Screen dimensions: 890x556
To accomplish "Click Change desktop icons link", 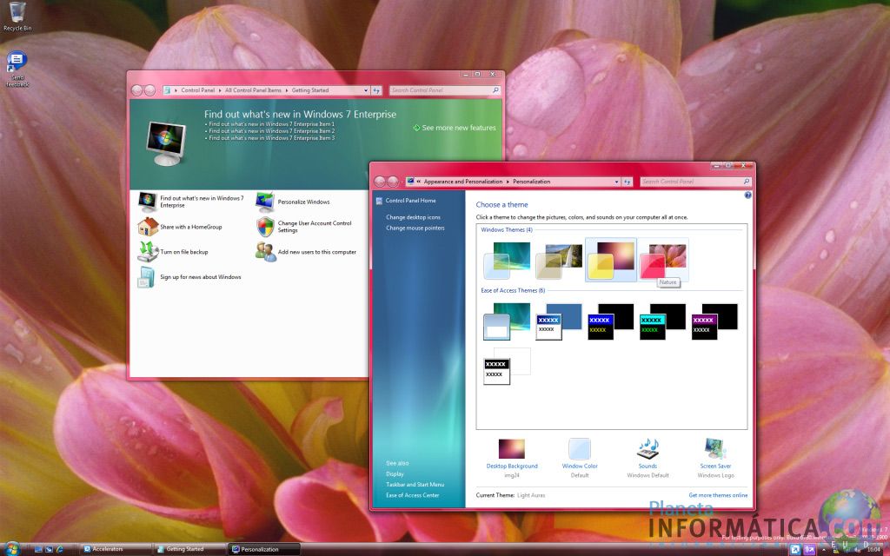I will (x=413, y=217).
